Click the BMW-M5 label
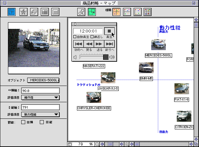The height and width of the screenshot is (147, 199). [146, 79]
